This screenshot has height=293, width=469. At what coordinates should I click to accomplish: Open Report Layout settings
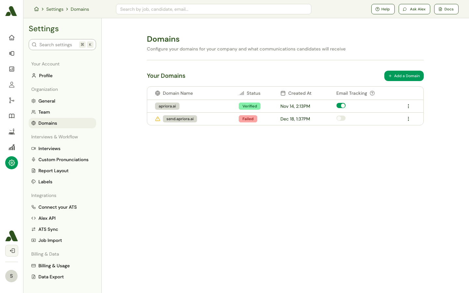pyautogui.click(x=62, y=171)
